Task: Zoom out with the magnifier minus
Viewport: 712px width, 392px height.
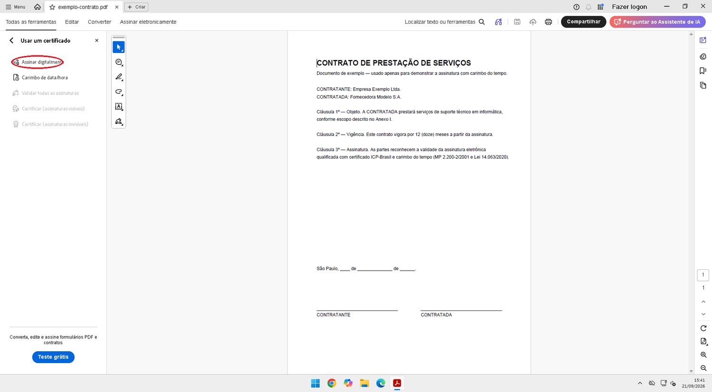Action: [x=703, y=368]
